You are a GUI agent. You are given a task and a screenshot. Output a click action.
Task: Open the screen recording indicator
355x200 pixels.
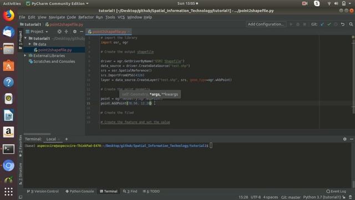[x=305, y=3]
